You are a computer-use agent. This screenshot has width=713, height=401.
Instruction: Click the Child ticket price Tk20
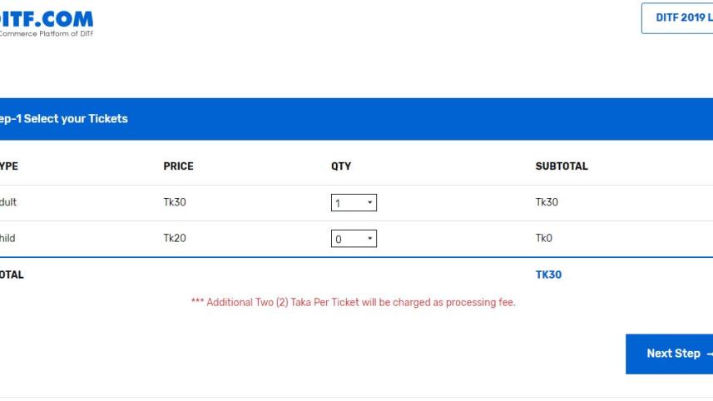tap(175, 239)
